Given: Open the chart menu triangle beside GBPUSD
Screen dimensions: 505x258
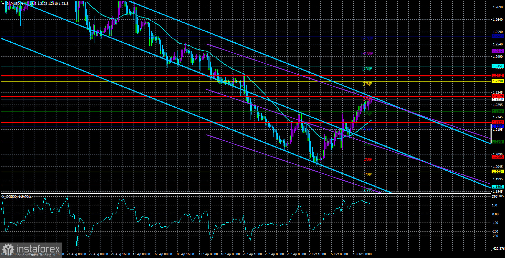Looking at the screenshot, I should pyautogui.click(x=3, y=3).
